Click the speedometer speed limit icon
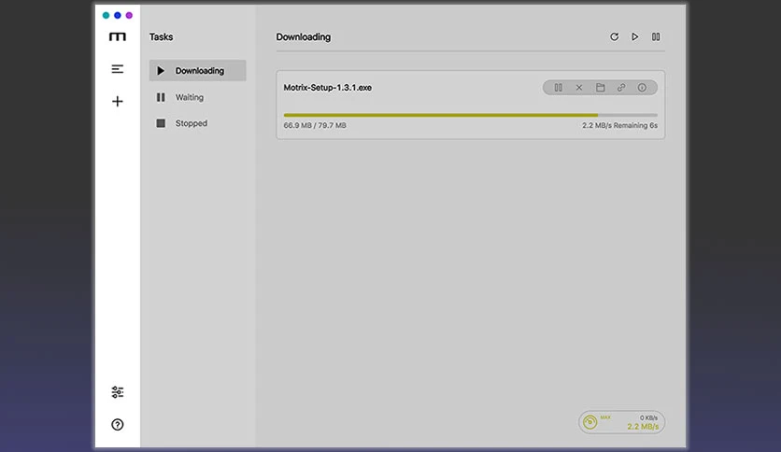The width and height of the screenshot is (781, 452). pyautogui.click(x=589, y=422)
